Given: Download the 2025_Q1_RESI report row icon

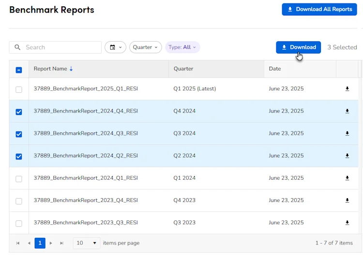Looking at the screenshot, I should (347, 89).
